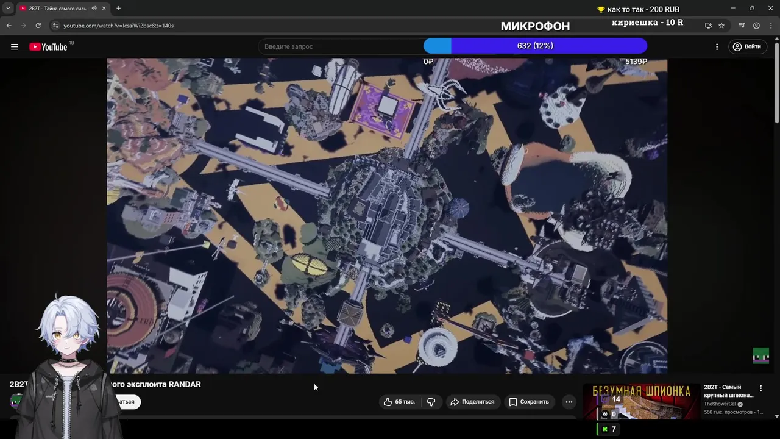
Task: Open more actions ellipsis under video
Action: point(569,402)
